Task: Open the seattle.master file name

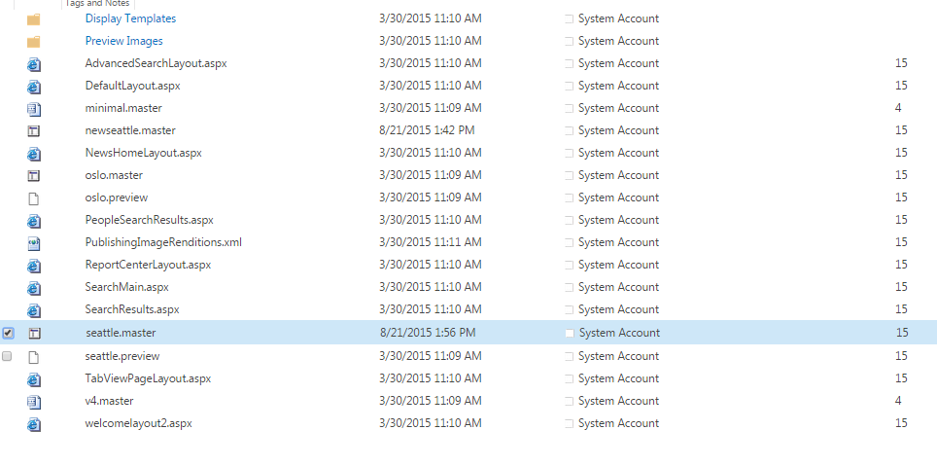Action: pos(121,333)
